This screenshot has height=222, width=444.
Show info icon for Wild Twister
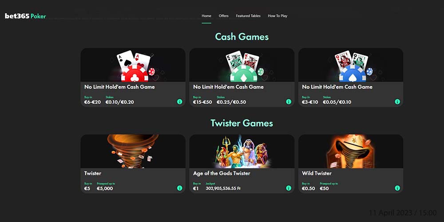(x=397, y=188)
